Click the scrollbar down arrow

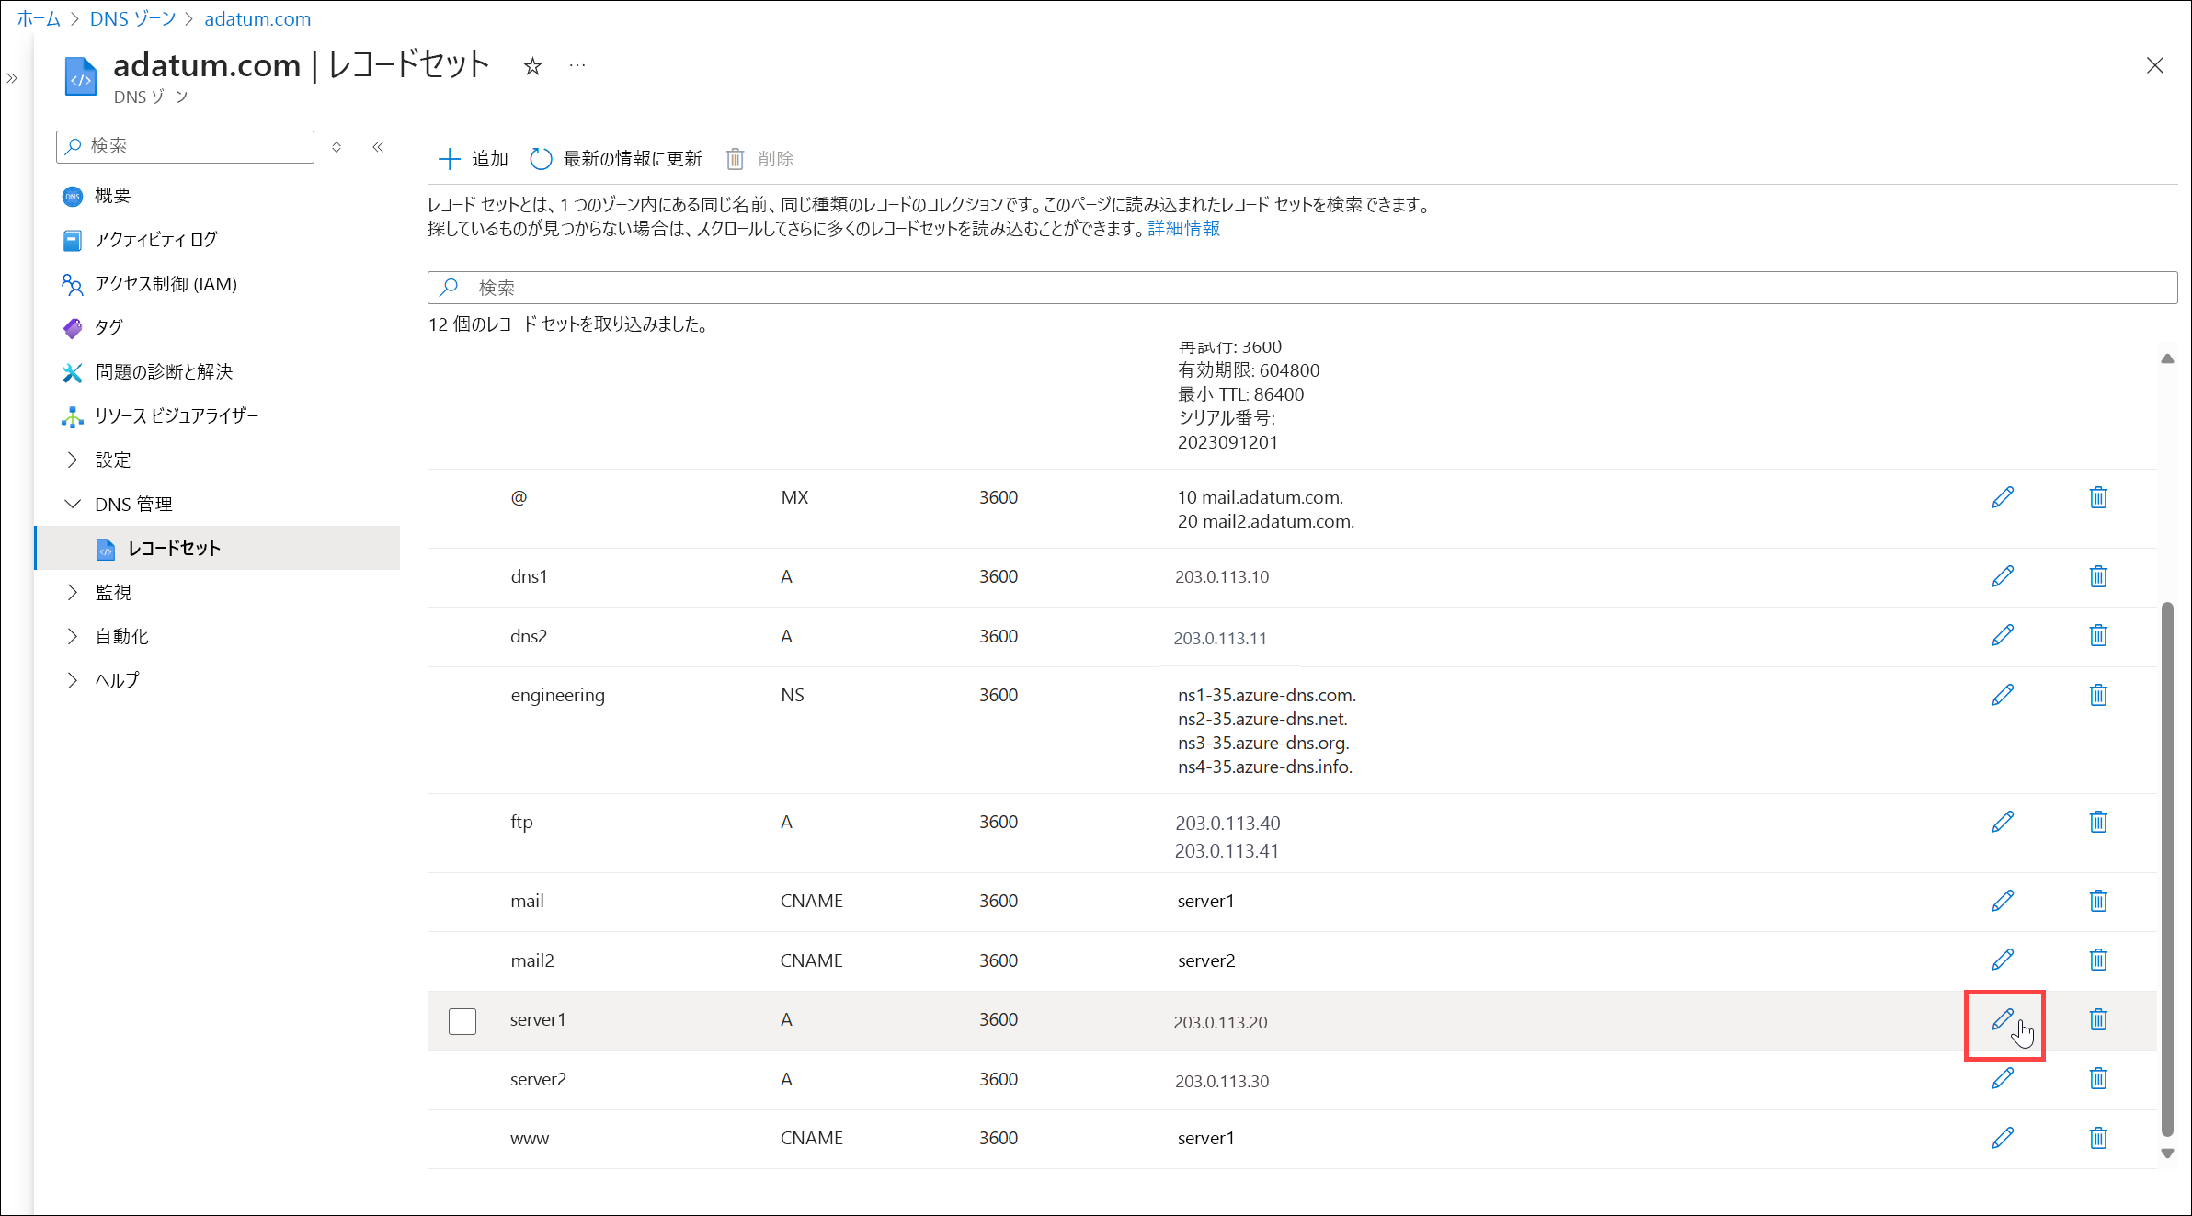2167,1153
